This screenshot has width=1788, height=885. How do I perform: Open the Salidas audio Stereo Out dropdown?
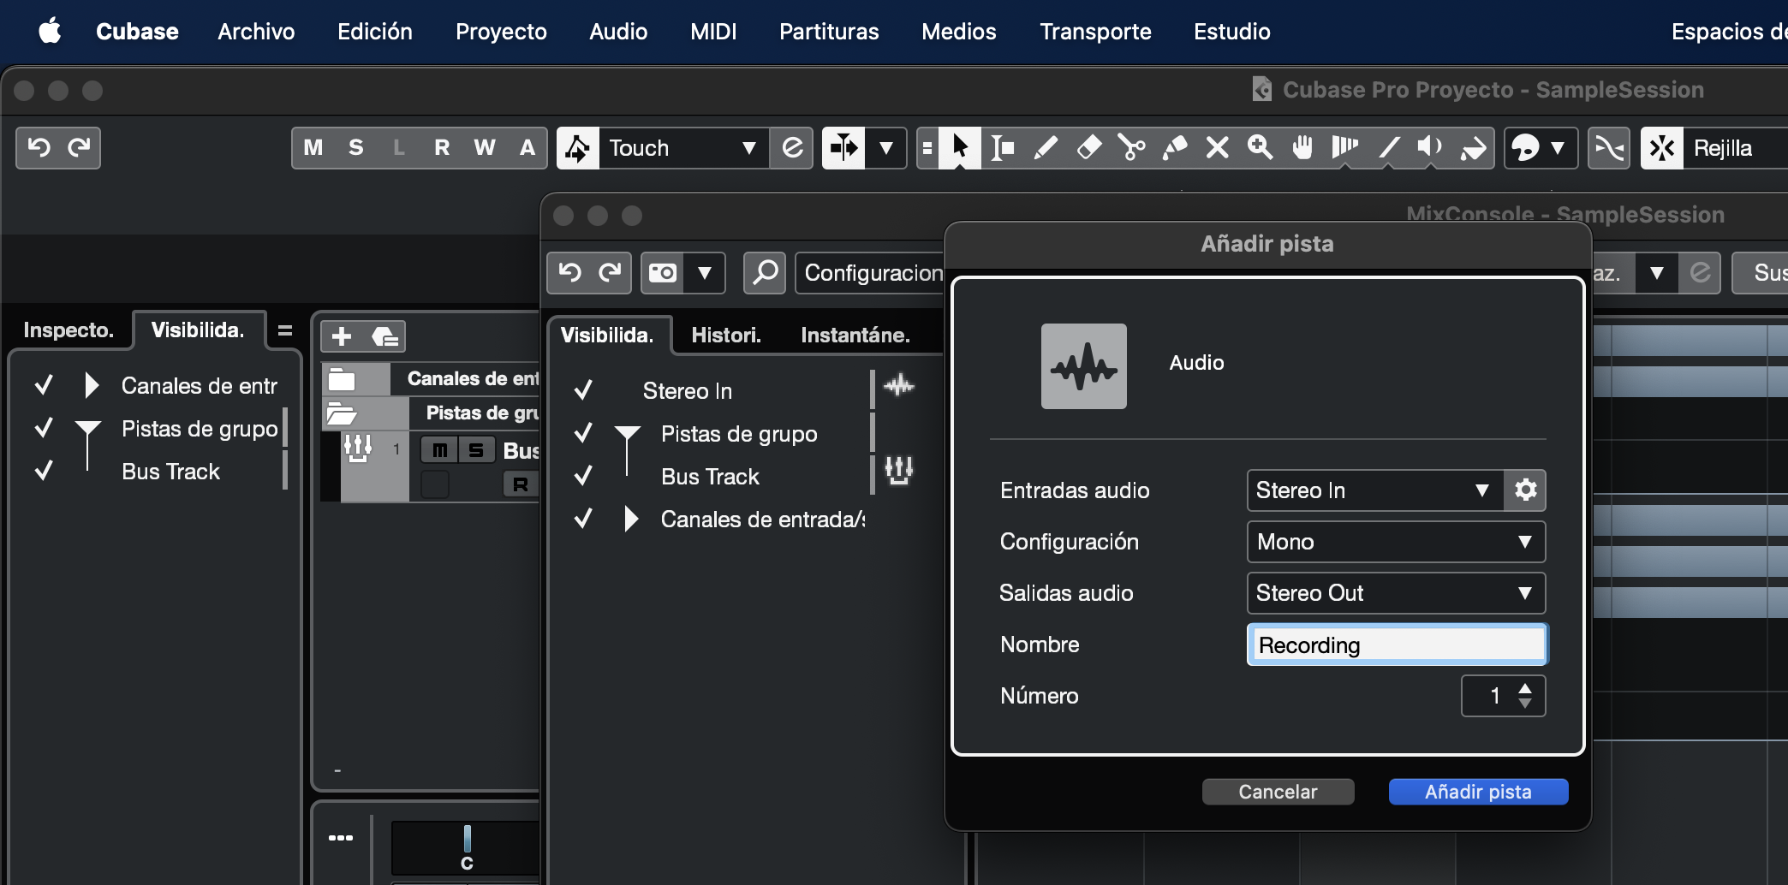point(1396,593)
